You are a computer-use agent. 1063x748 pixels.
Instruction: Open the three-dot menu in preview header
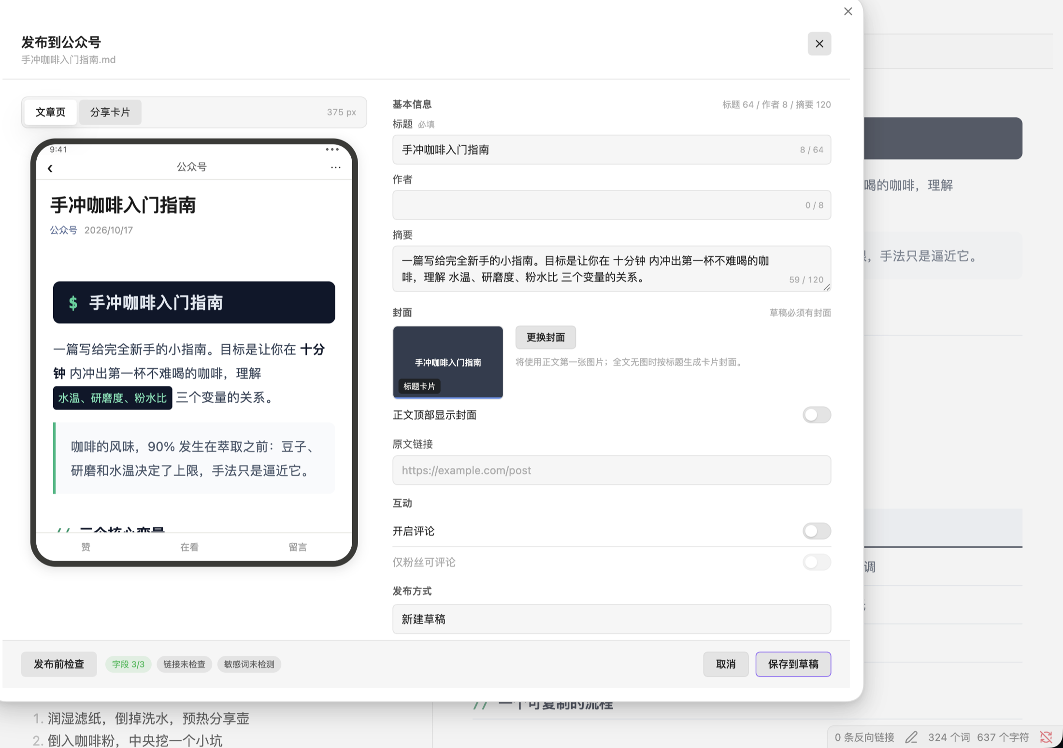[x=336, y=167]
